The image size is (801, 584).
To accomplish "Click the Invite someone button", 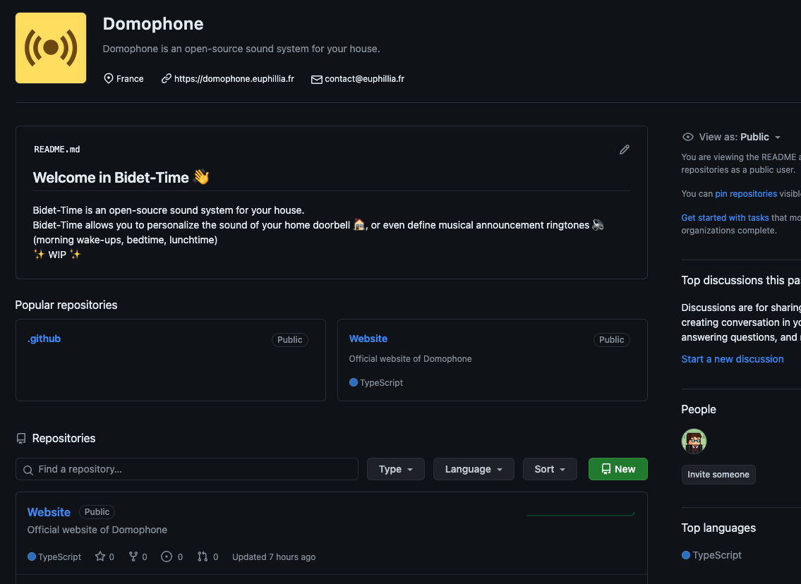I will click(x=718, y=475).
